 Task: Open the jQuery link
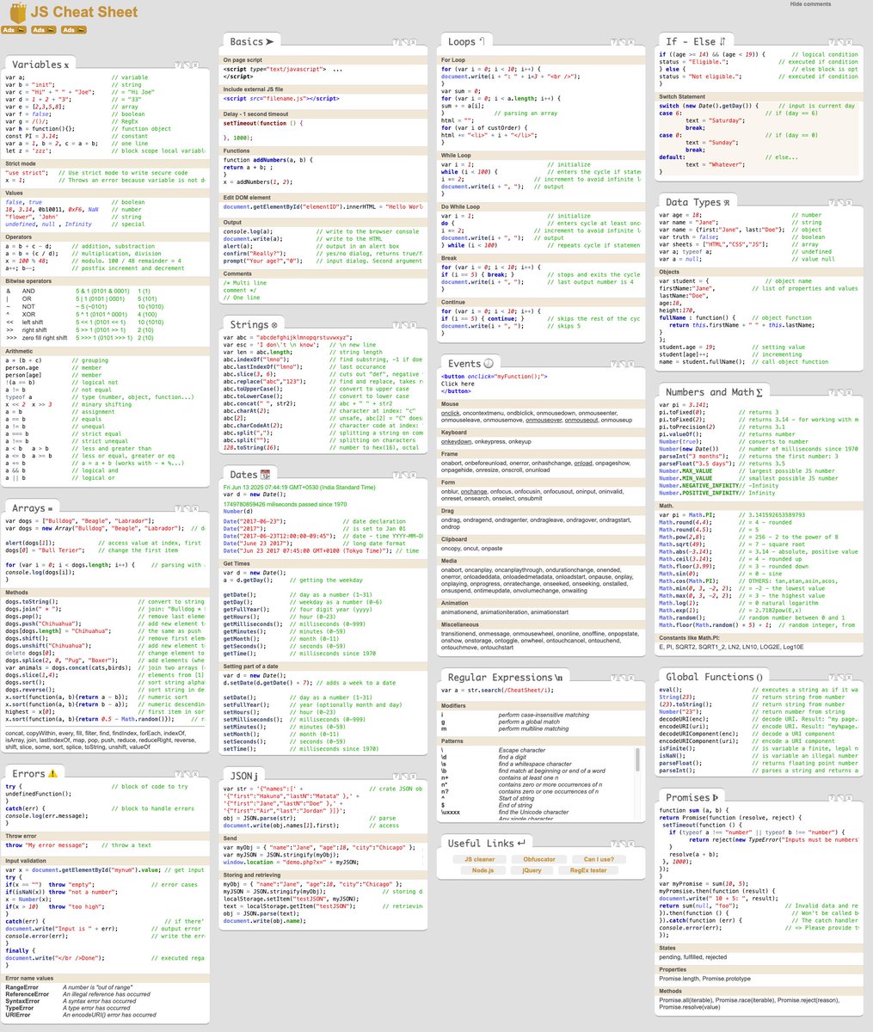click(x=532, y=870)
